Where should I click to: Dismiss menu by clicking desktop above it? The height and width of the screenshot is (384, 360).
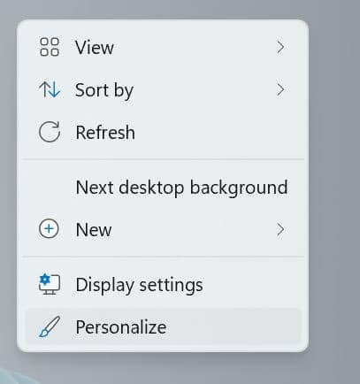pyautogui.click(x=162, y=9)
